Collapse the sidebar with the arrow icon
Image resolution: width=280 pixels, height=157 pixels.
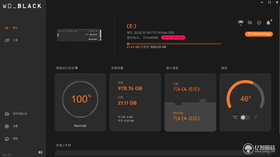(40, 152)
